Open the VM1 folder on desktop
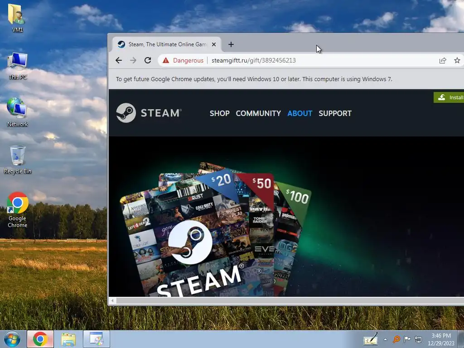Viewport: 464px width, 348px height. (x=17, y=17)
